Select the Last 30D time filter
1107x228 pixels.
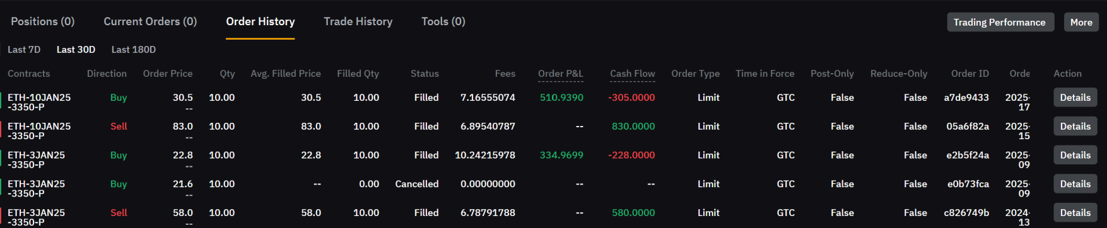(x=76, y=49)
